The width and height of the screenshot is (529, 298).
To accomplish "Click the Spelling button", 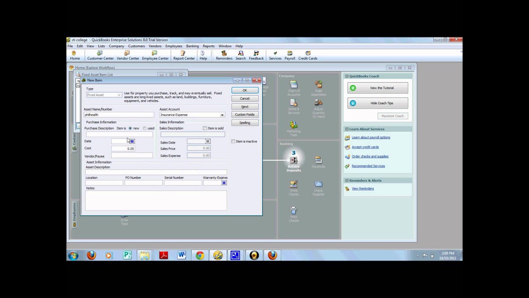I will (245, 123).
